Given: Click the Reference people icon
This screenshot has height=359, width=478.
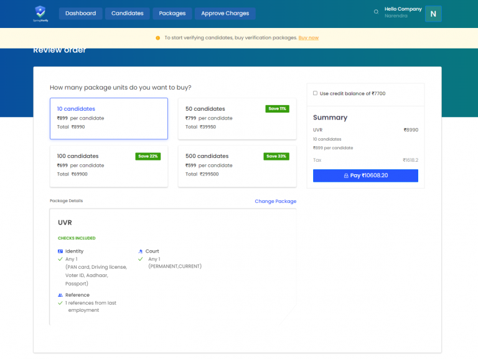Looking at the screenshot, I should (60, 295).
